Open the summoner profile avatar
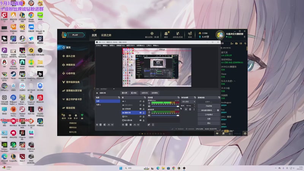 [x=220, y=35]
